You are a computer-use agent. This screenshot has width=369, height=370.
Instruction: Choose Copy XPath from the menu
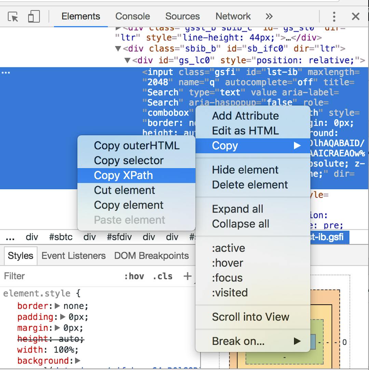124,175
